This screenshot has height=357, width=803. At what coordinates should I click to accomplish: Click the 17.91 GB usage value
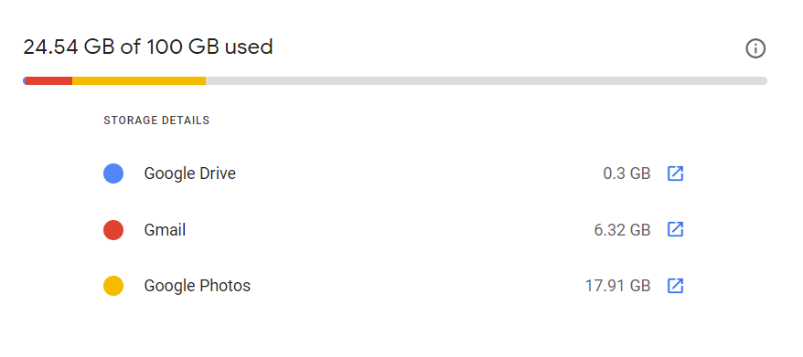617,286
